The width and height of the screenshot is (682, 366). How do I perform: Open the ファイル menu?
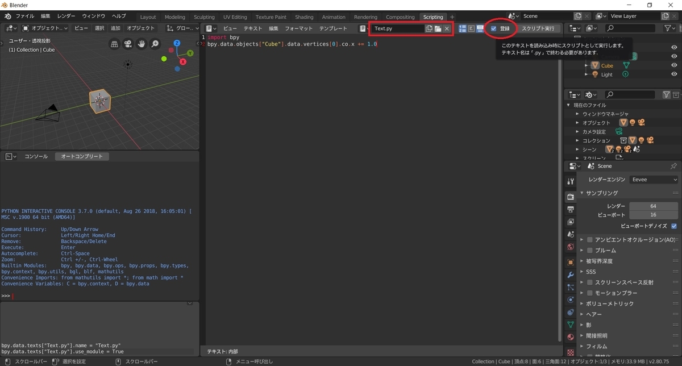(24, 16)
